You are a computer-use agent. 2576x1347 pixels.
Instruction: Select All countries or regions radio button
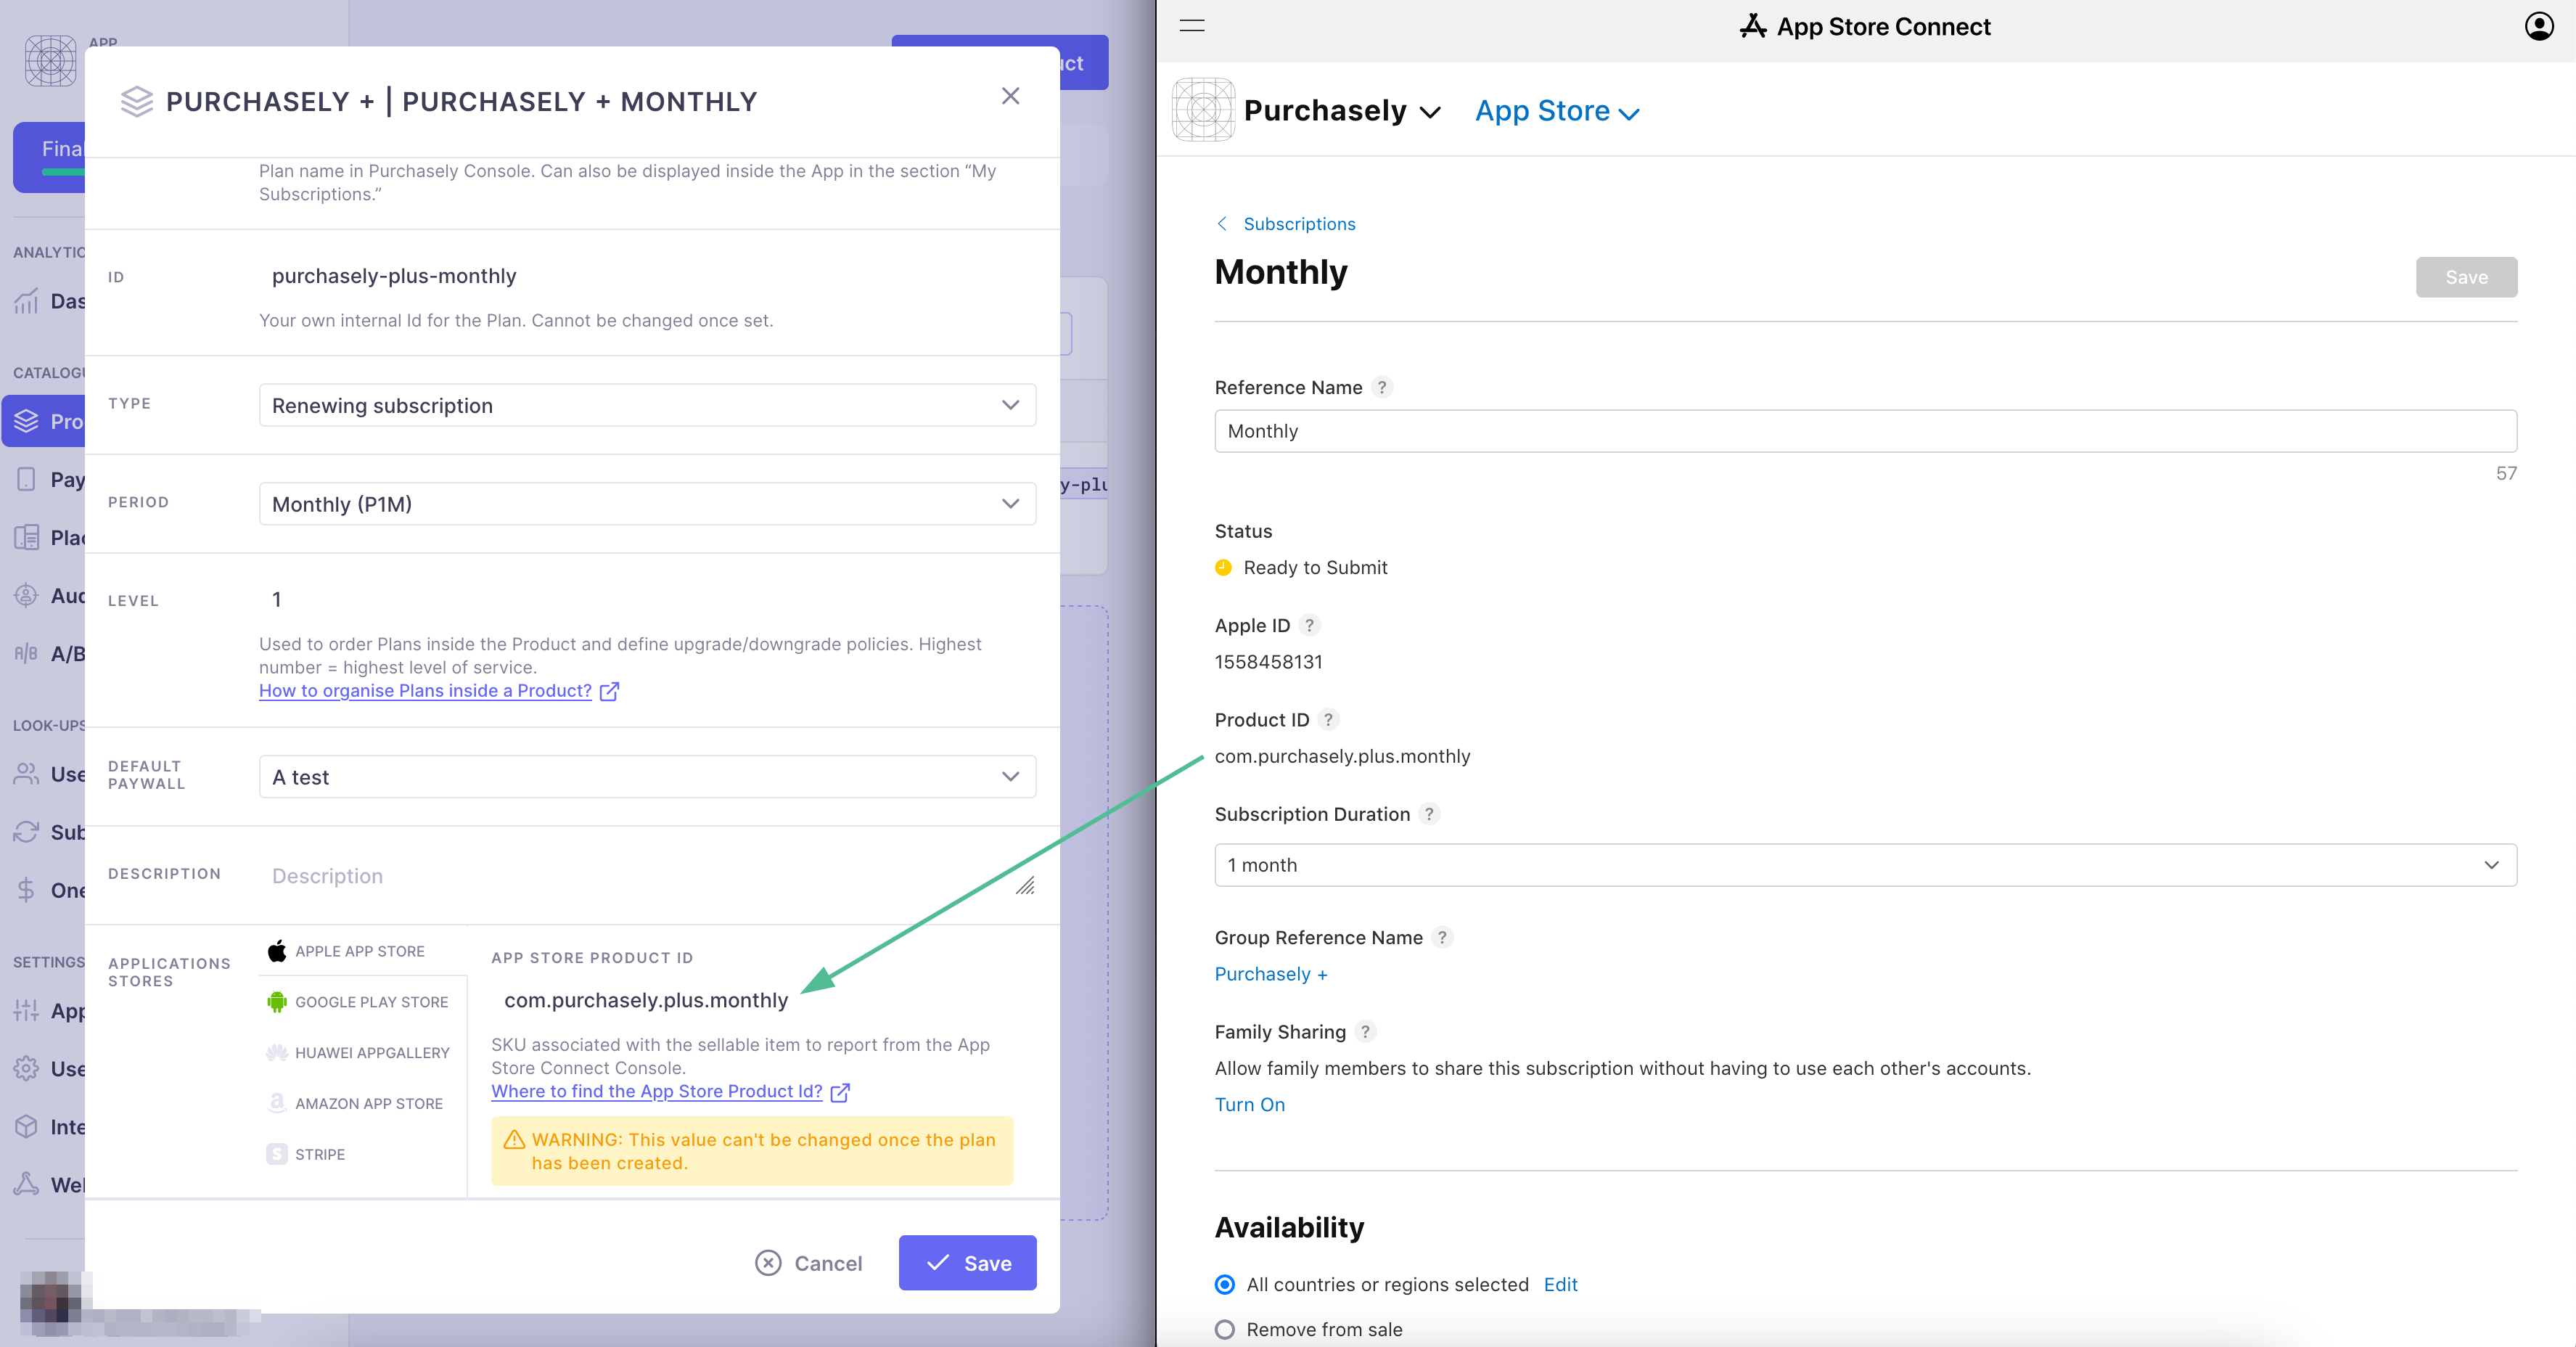click(x=1225, y=1285)
